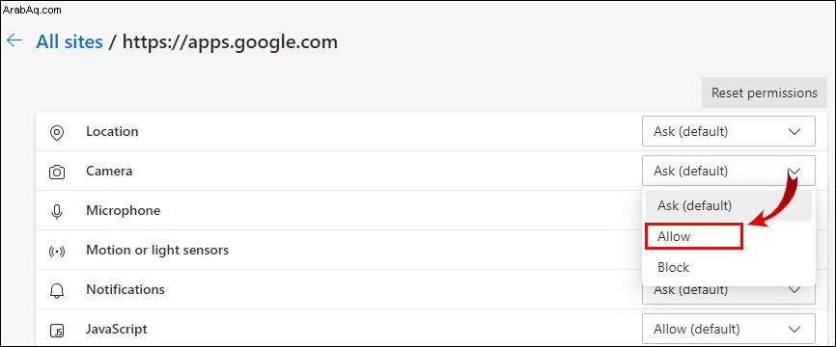Open the JavaScript Allow (default) dropdown
The image size is (836, 347).
(728, 329)
